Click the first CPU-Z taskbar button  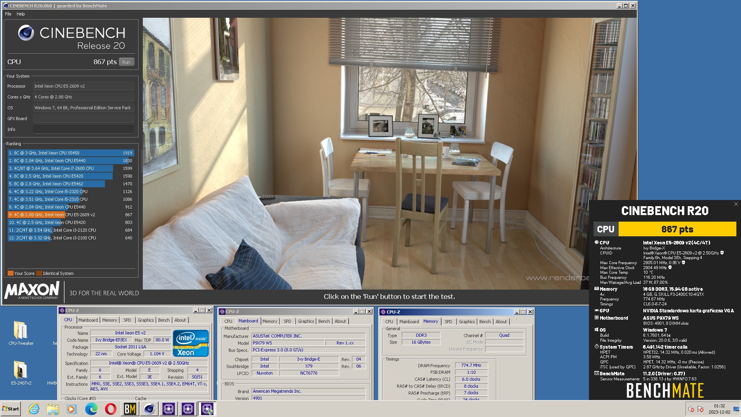coord(169,409)
